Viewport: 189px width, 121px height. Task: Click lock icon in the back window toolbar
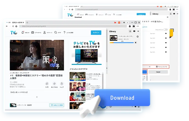(x=170, y=9)
